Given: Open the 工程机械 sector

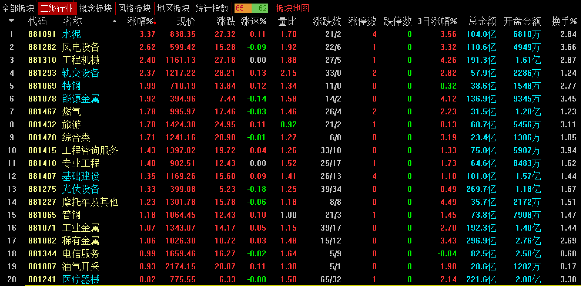Looking at the screenshot, I should [81, 60].
